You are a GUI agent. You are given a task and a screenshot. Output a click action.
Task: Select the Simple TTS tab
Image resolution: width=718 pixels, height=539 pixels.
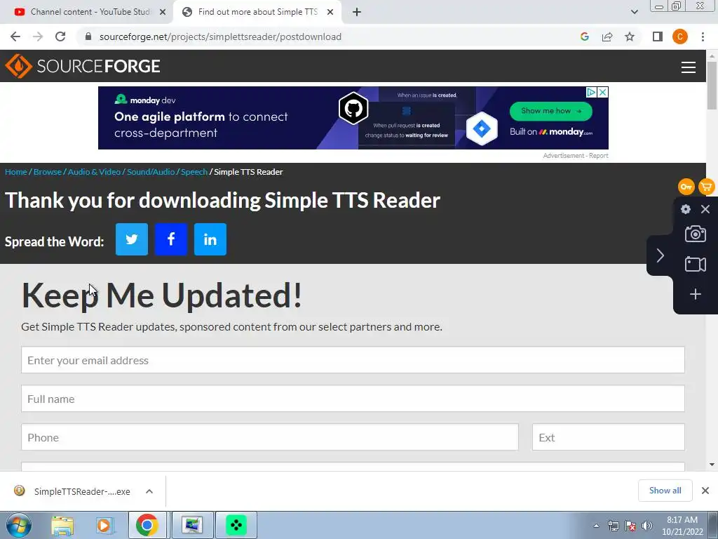click(x=258, y=12)
